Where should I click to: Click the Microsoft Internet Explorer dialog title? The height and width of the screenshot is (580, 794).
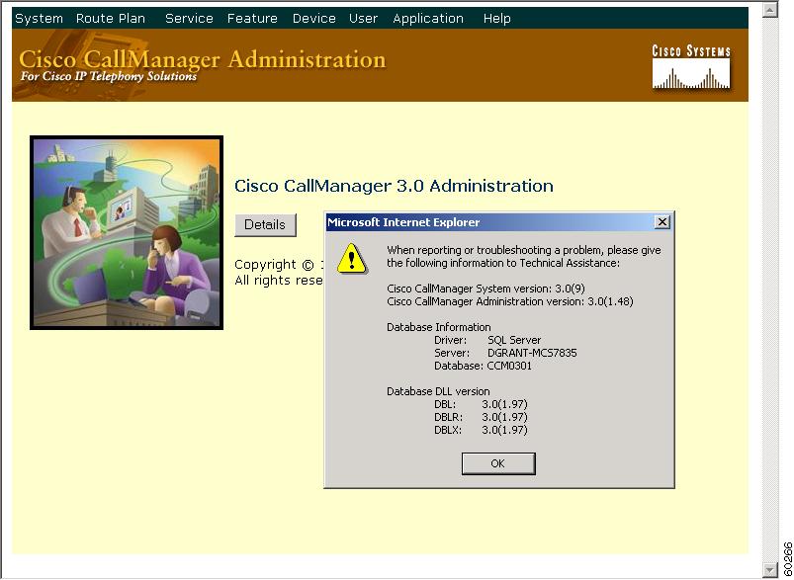403,222
